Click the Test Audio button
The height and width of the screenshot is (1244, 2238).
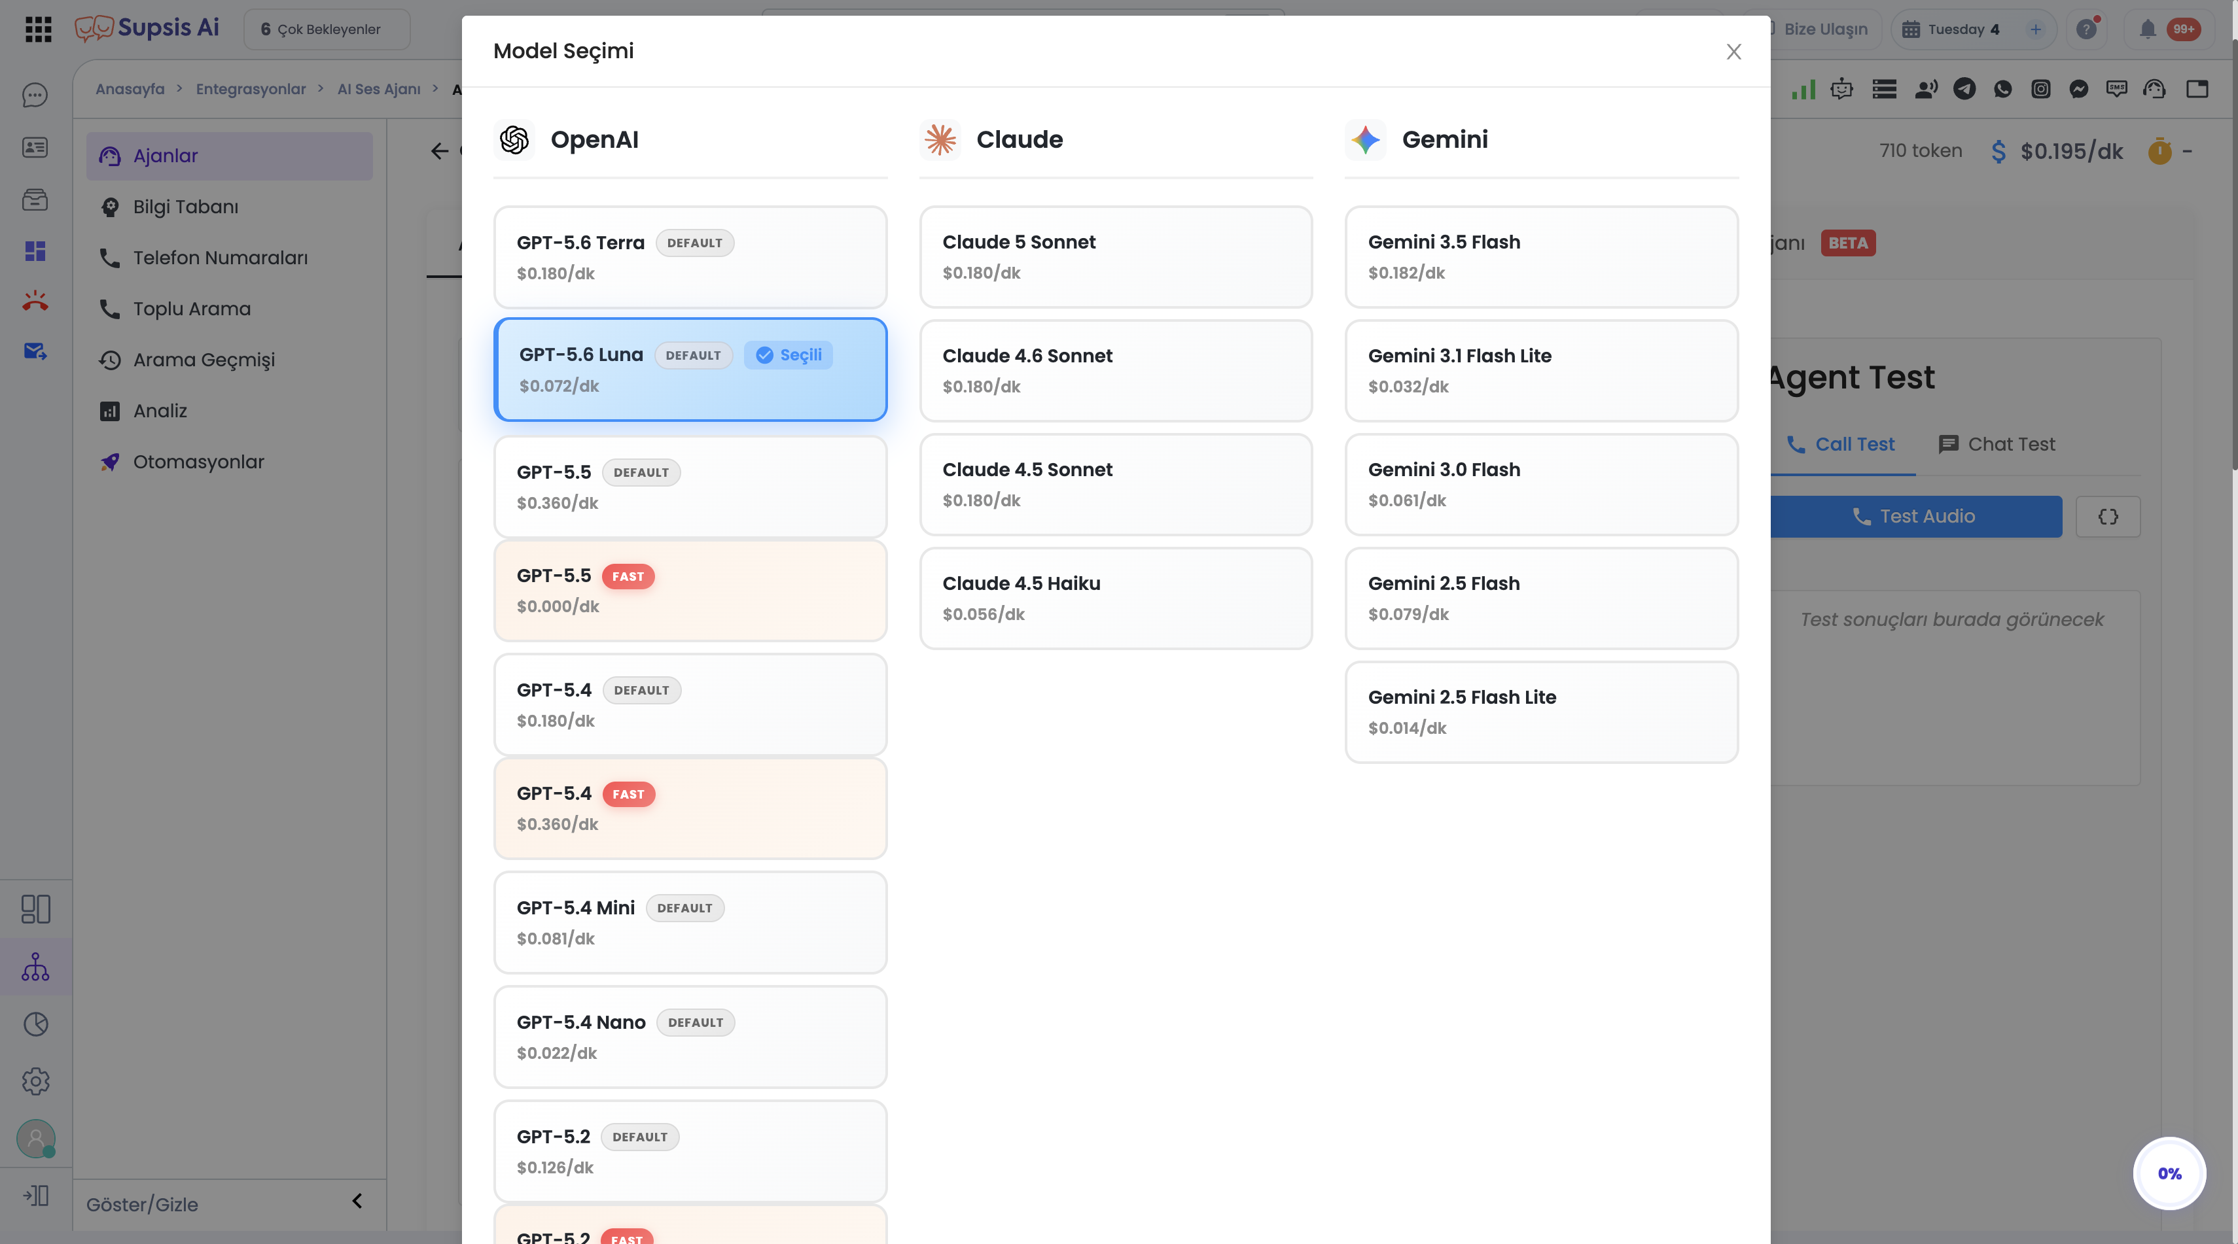click(1915, 517)
